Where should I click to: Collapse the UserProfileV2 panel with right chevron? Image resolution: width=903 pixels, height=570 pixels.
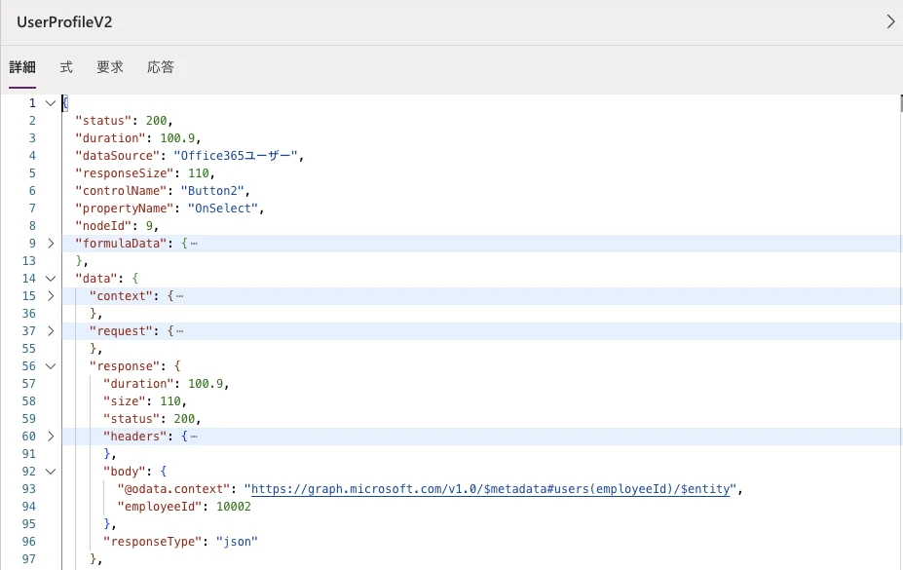pyautogui.click(x=890, y=21)
